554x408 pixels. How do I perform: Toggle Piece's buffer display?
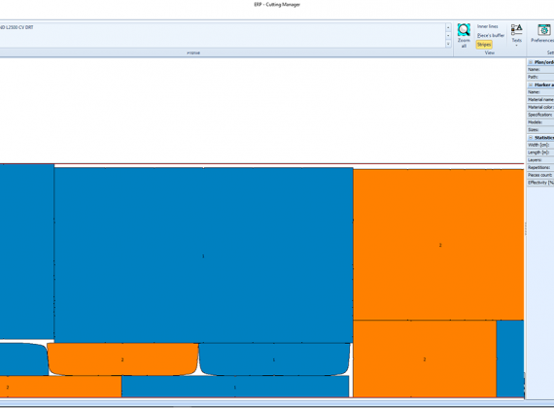click(491, 35)
